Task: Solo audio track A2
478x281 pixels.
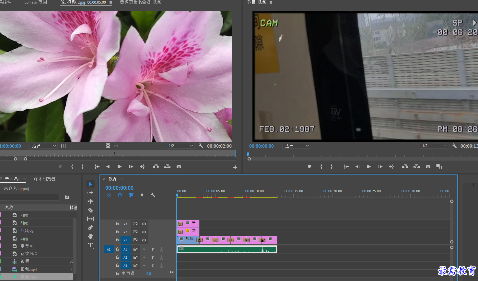Action: [153, 258]
